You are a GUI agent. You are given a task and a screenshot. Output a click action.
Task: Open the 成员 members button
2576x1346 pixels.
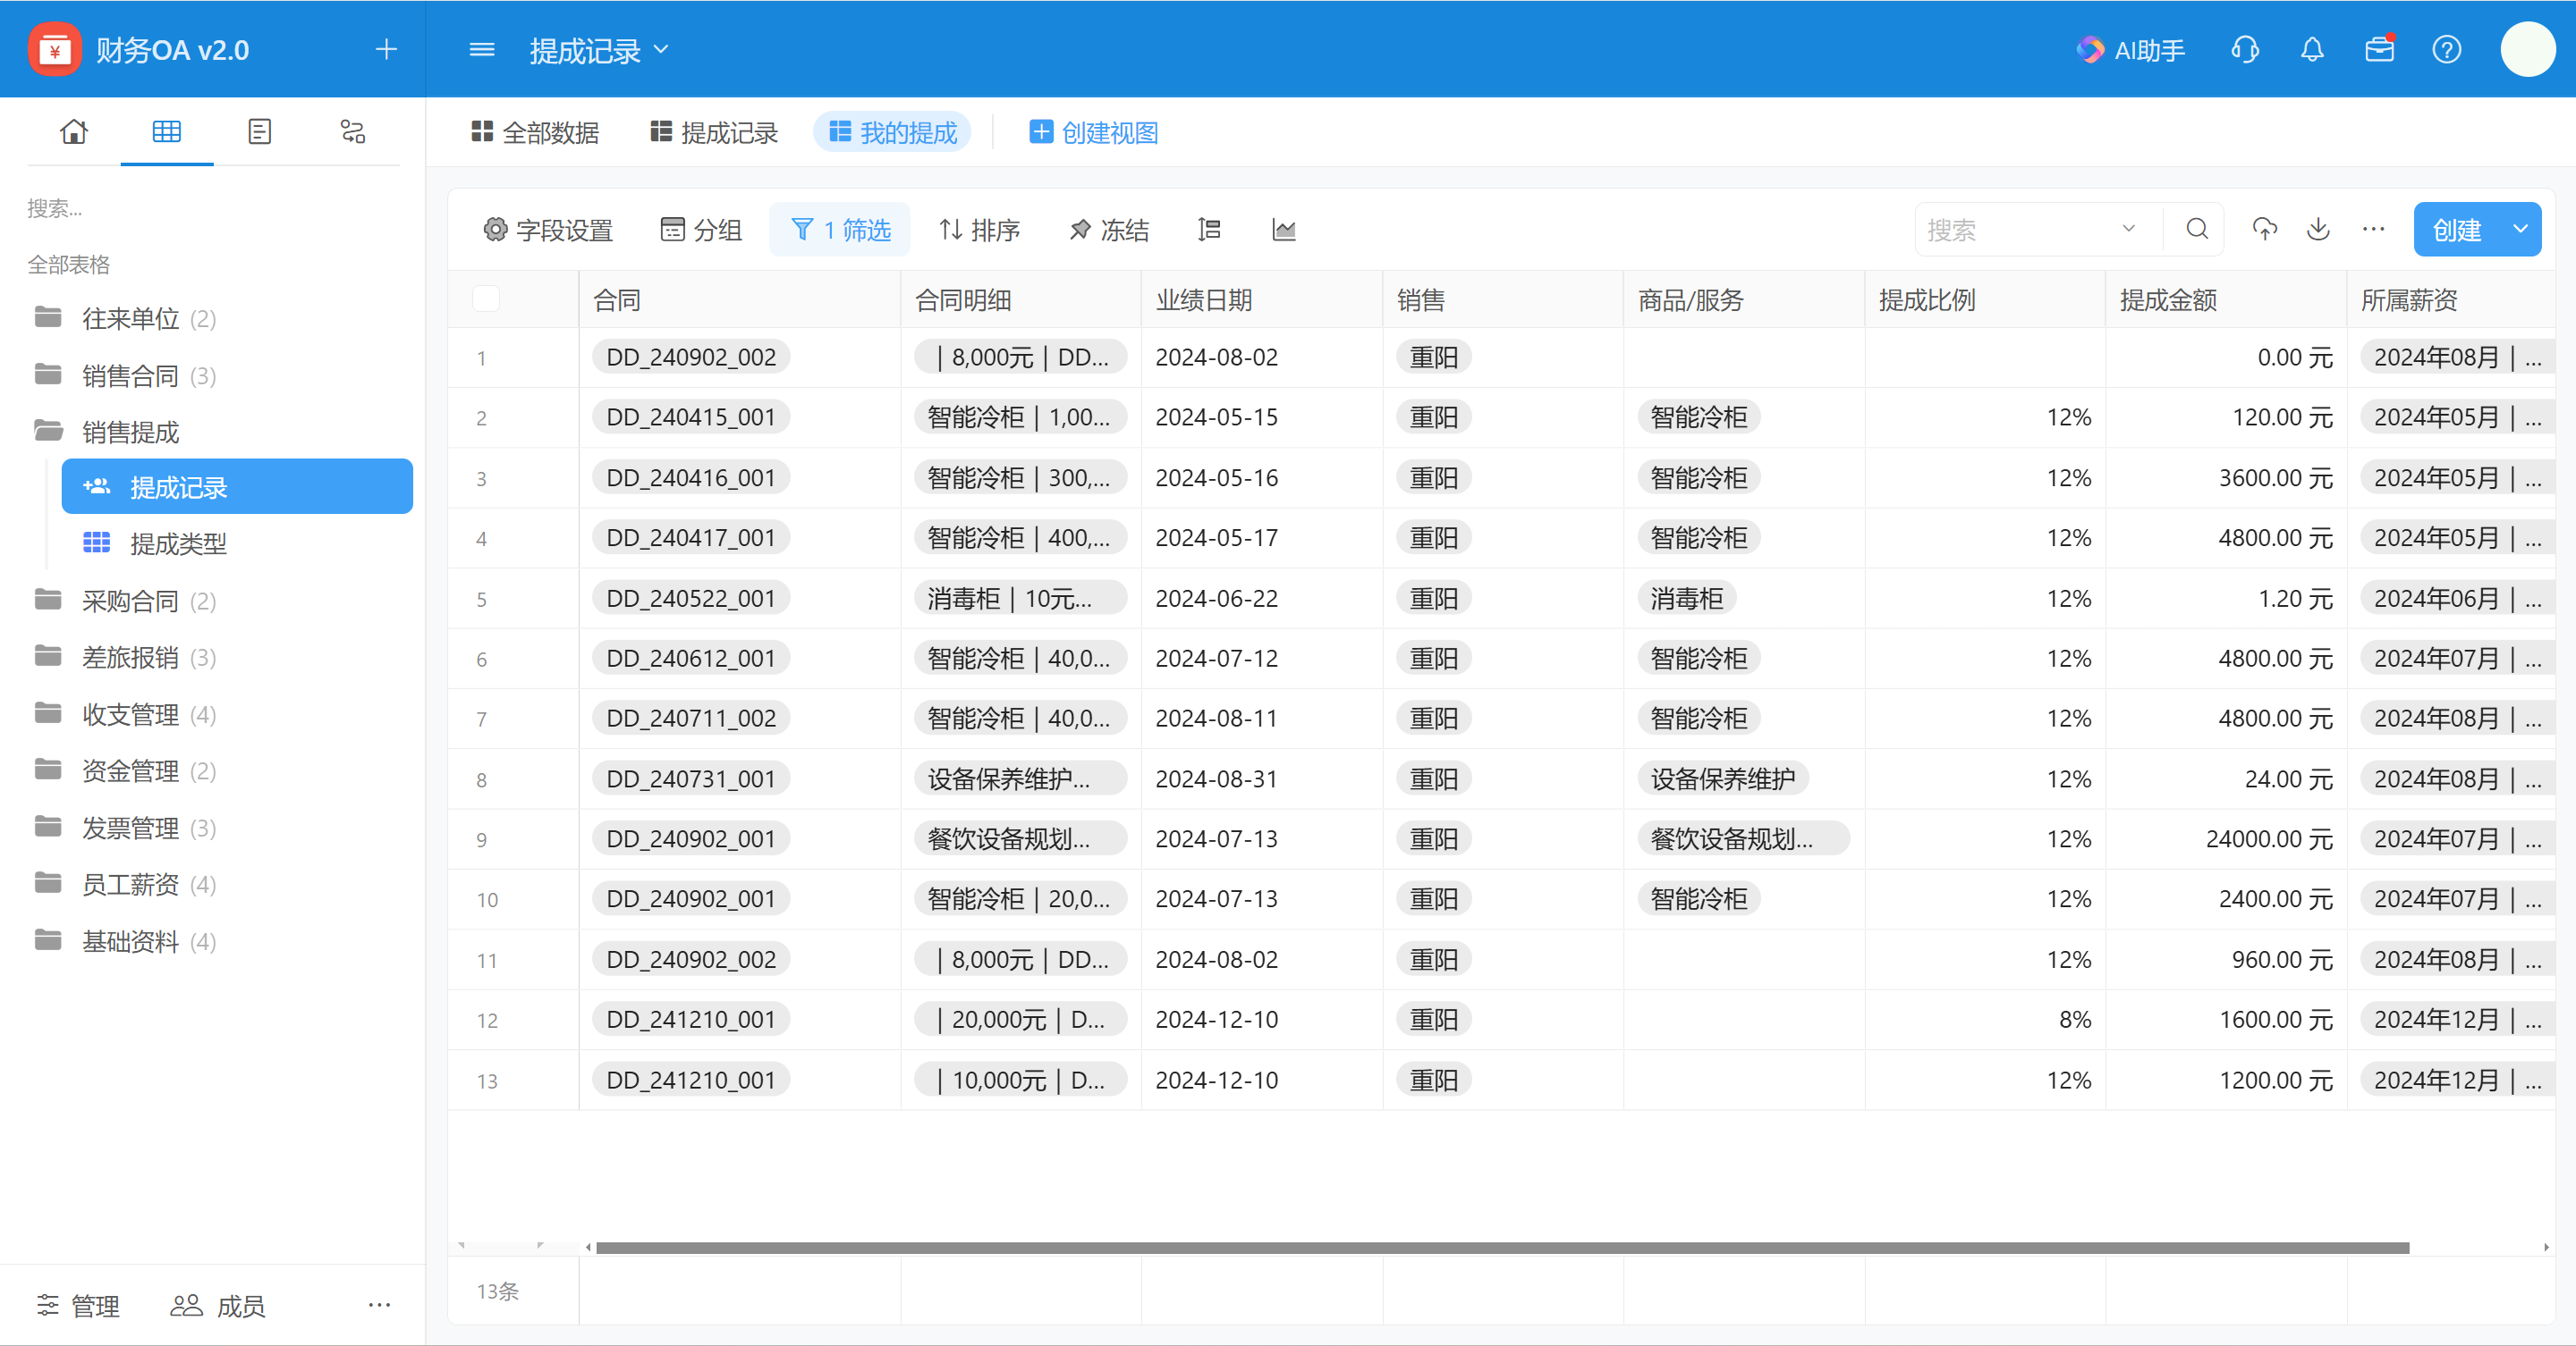pos(218,1304)
